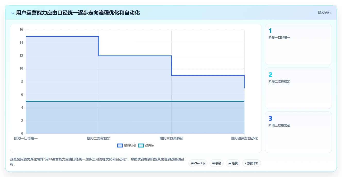Click the description paragraph under the chart
The width and height of the screenshot is (342, 177).
coord(97,162)
